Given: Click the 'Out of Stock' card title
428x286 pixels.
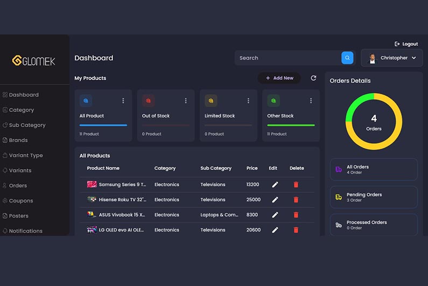Looking at the screenshot, I should pos(156,116).
